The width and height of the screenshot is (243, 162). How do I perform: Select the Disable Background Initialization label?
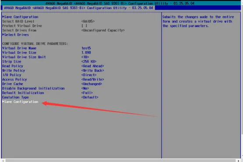(x=33, y=88)
